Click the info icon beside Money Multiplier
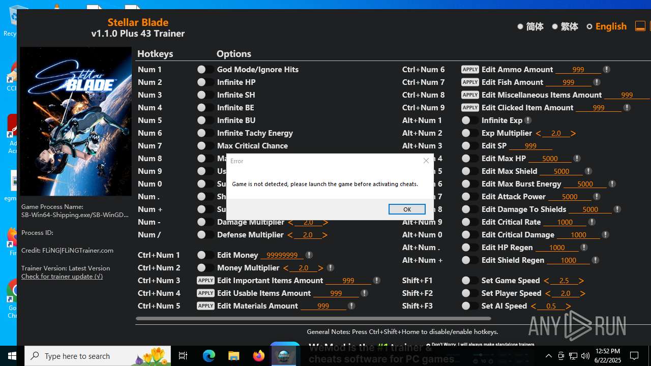 330,268
